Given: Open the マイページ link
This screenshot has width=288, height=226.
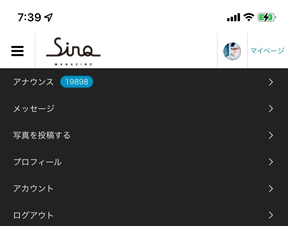Looking at the screenshot, I should (267, 51).
